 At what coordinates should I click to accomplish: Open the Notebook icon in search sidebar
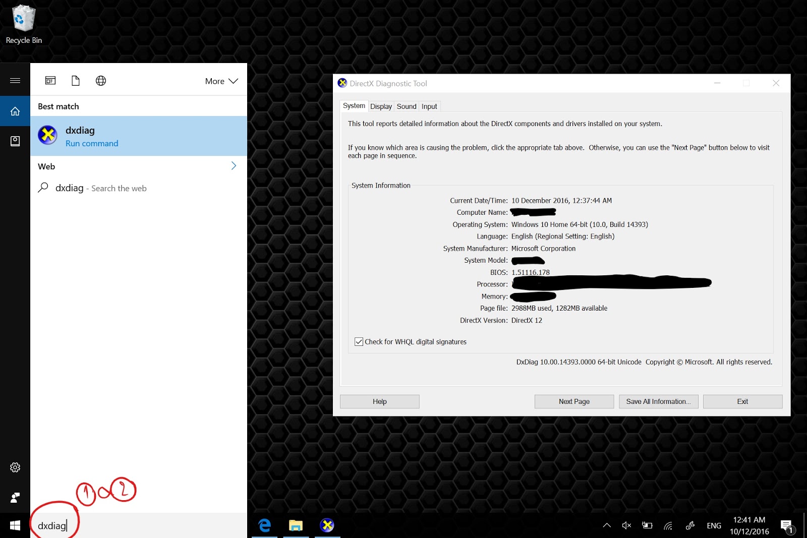coord(15,141)
